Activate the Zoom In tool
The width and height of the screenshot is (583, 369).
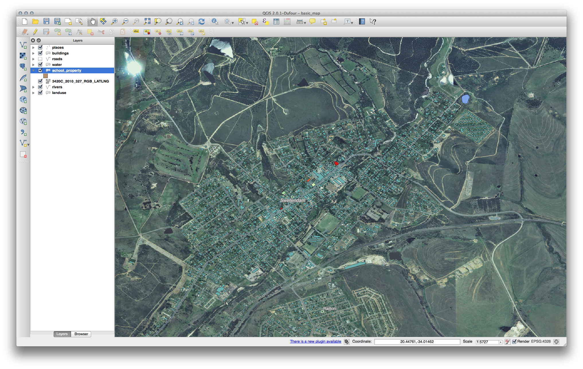tap(115, 21)
